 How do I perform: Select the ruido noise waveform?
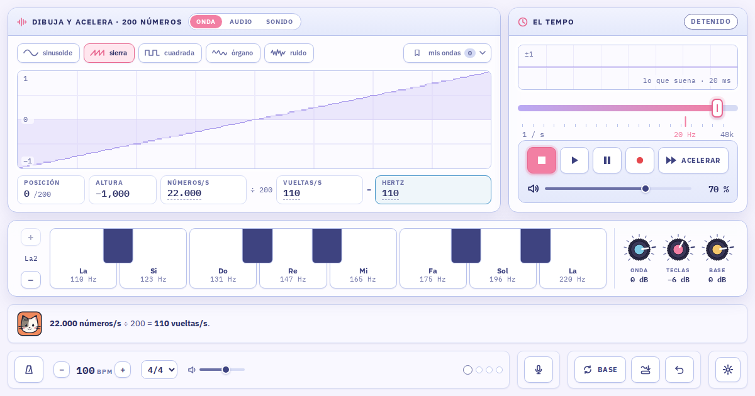pos(289,53)
